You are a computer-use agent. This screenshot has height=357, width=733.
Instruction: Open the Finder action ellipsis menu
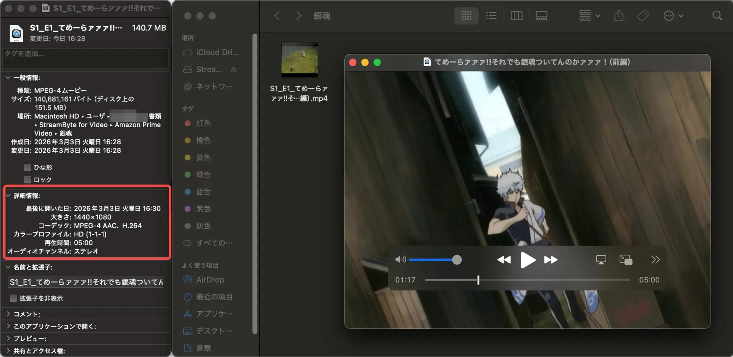(x=673, y=16)
